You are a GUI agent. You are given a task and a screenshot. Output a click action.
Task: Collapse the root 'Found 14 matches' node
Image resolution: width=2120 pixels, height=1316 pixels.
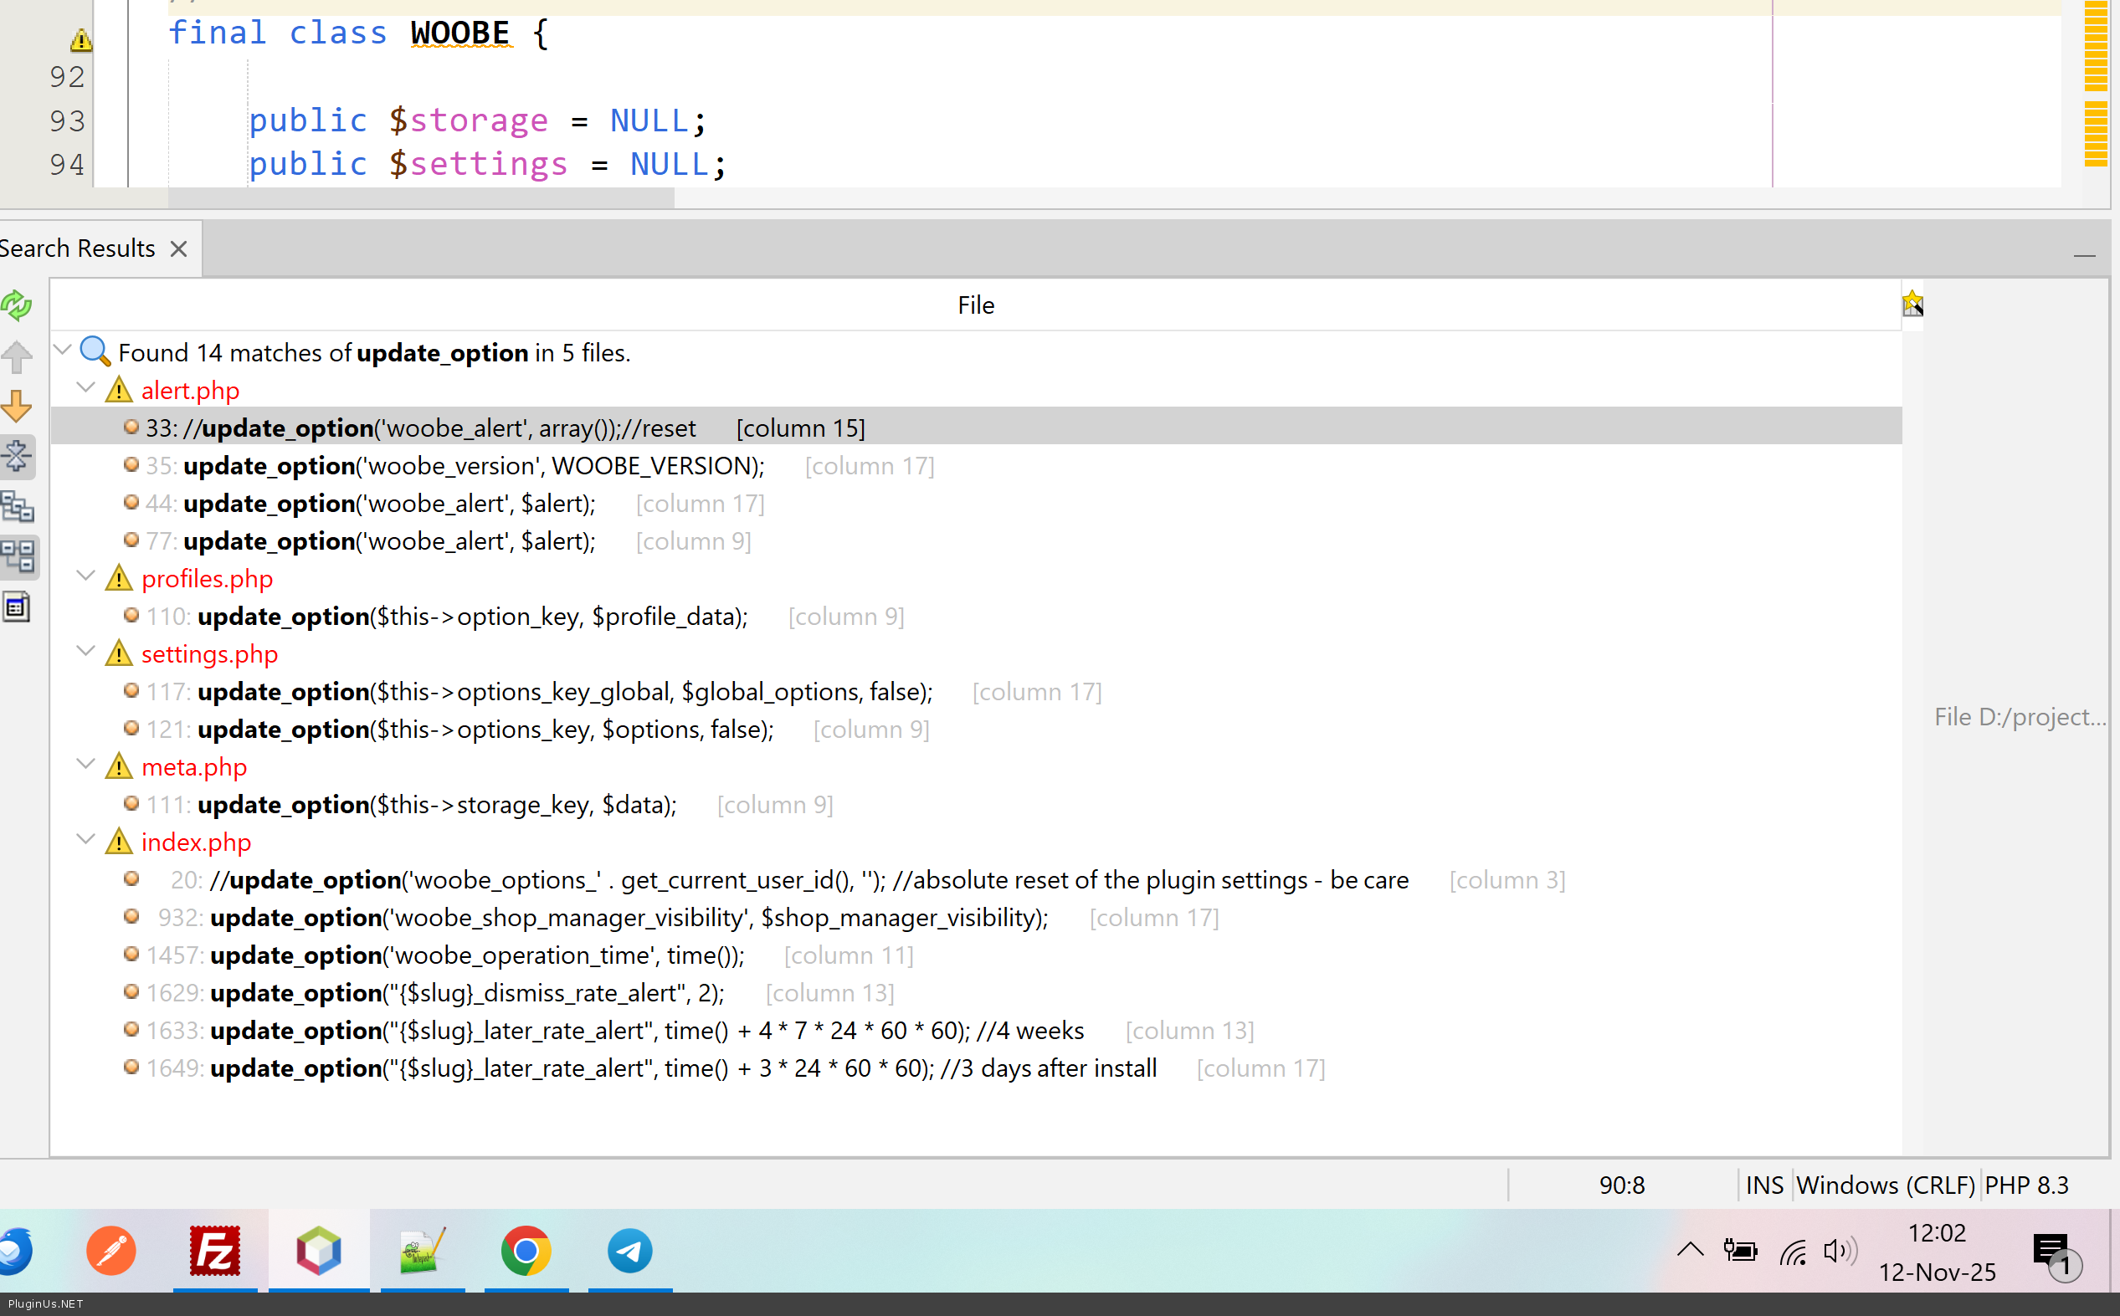[x=63, y=351]
